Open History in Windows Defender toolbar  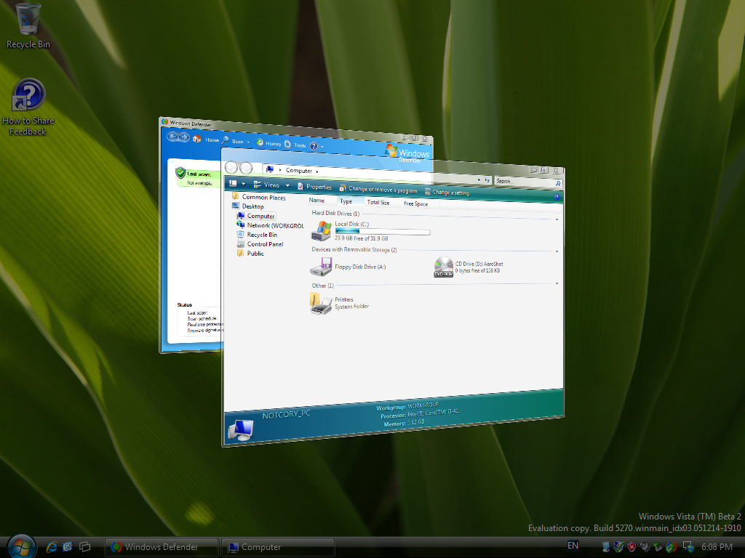(x=274, y=144)
